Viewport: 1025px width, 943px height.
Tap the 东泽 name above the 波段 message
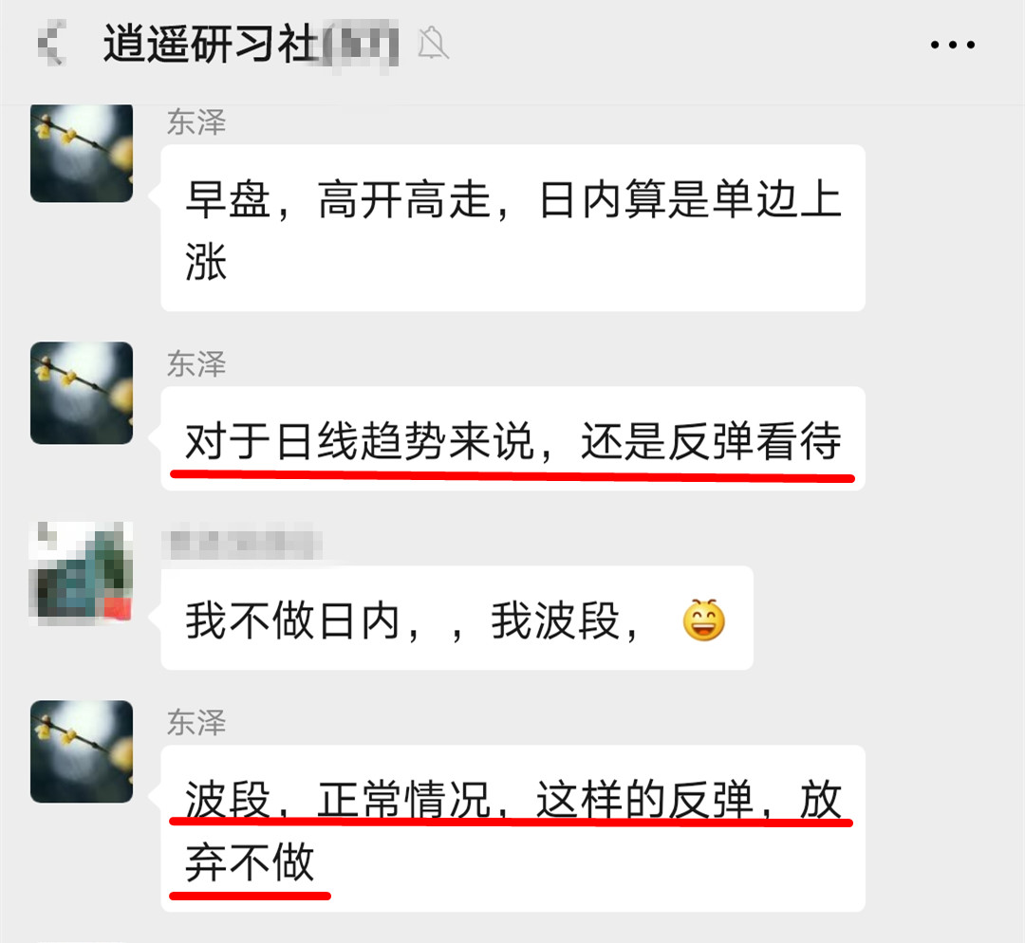[x=196, y=722]
